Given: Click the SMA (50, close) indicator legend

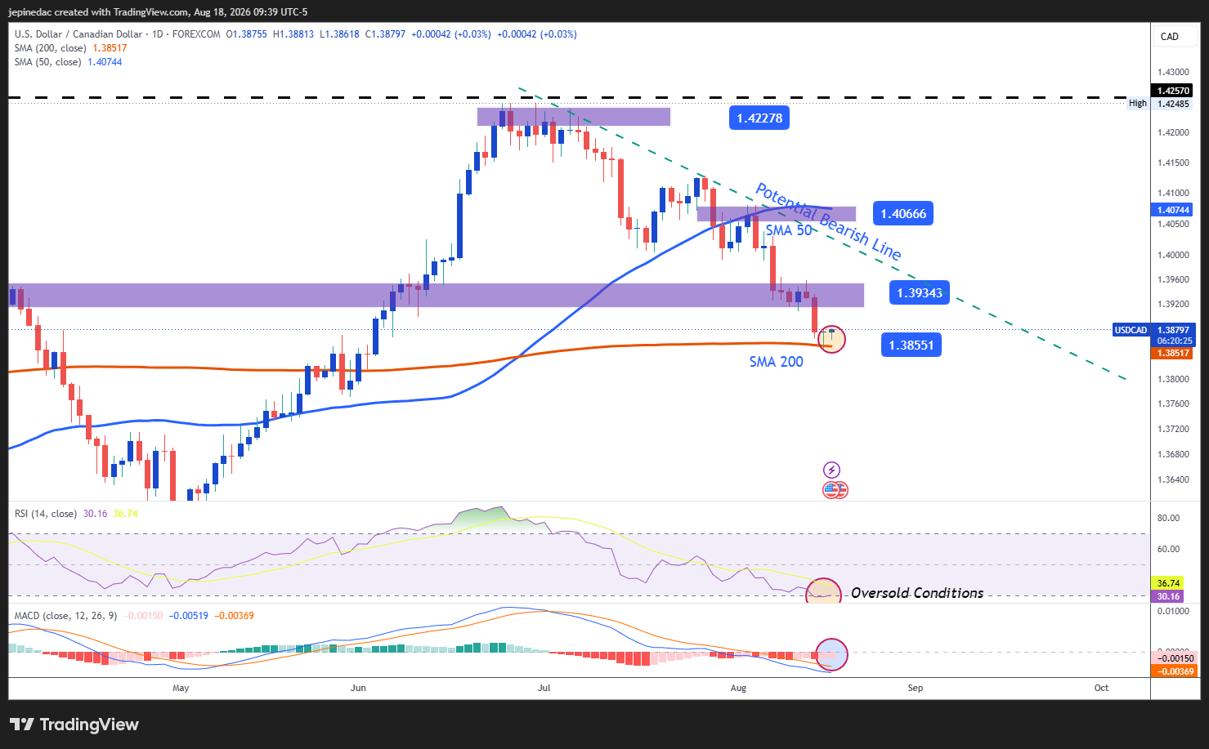Looking at the screenshot, I should [x=47, y=62].
